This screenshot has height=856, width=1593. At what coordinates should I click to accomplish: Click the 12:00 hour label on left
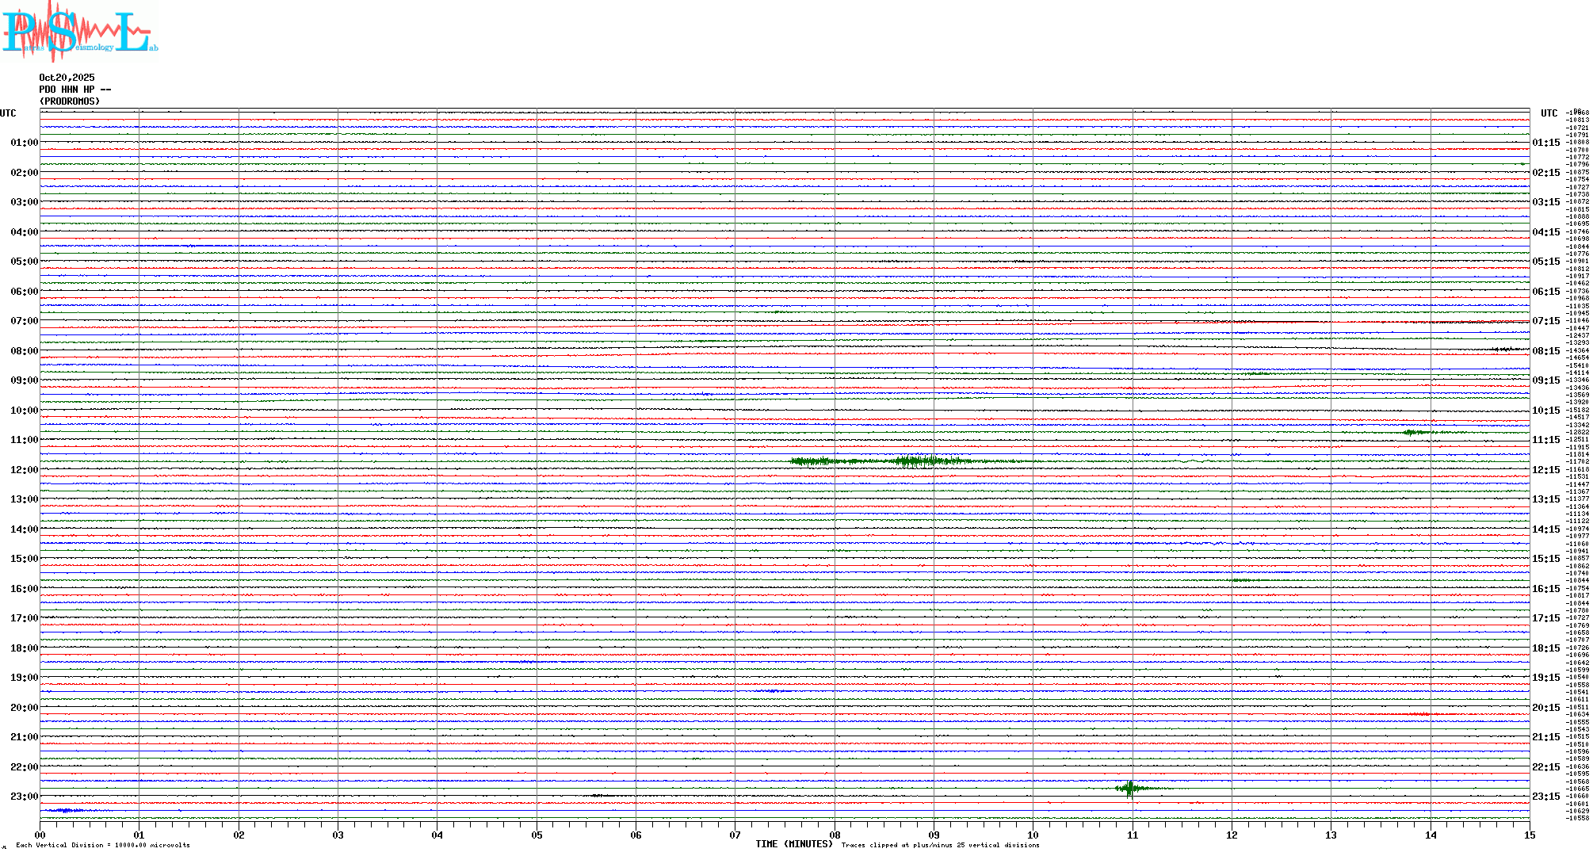coord(24,470)
